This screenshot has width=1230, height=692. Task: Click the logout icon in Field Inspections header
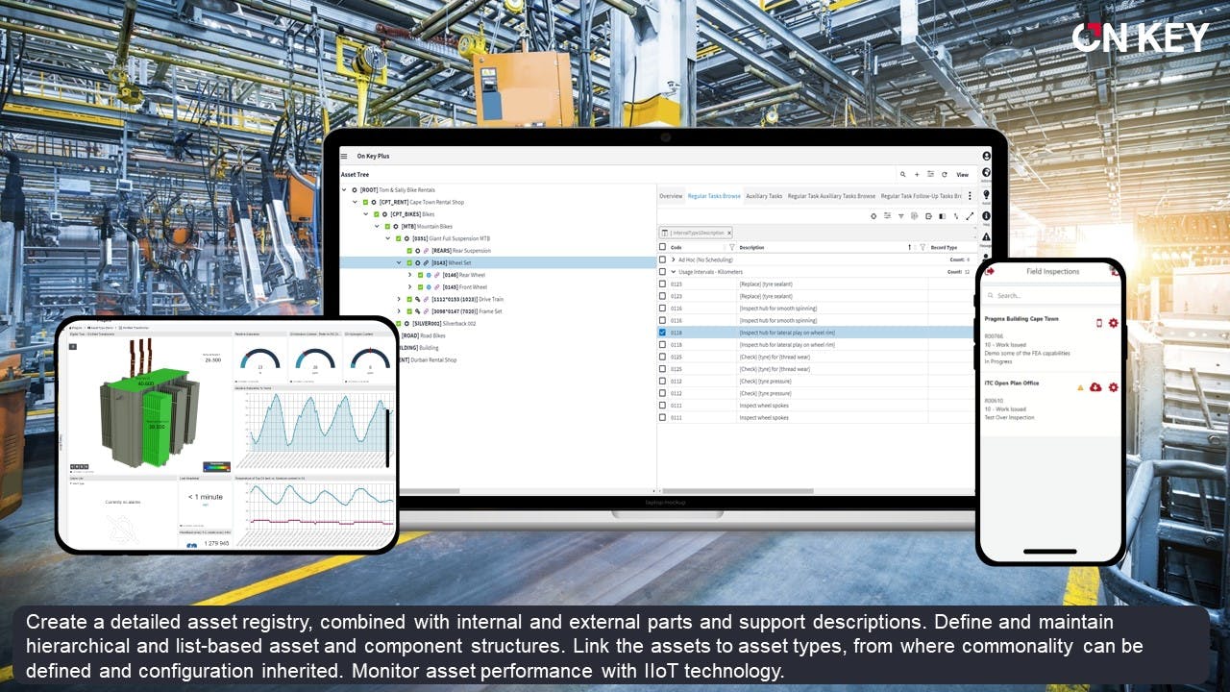coord(990,271)
